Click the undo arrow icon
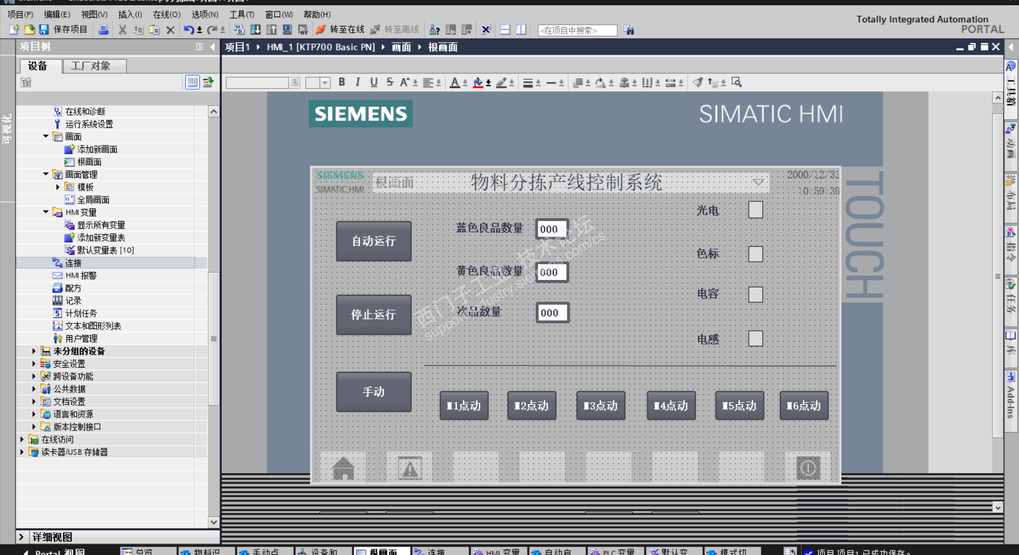 189,30
